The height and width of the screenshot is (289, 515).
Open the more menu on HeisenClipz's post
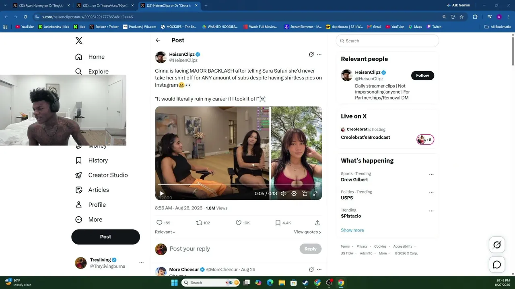[x=319, y=55]
